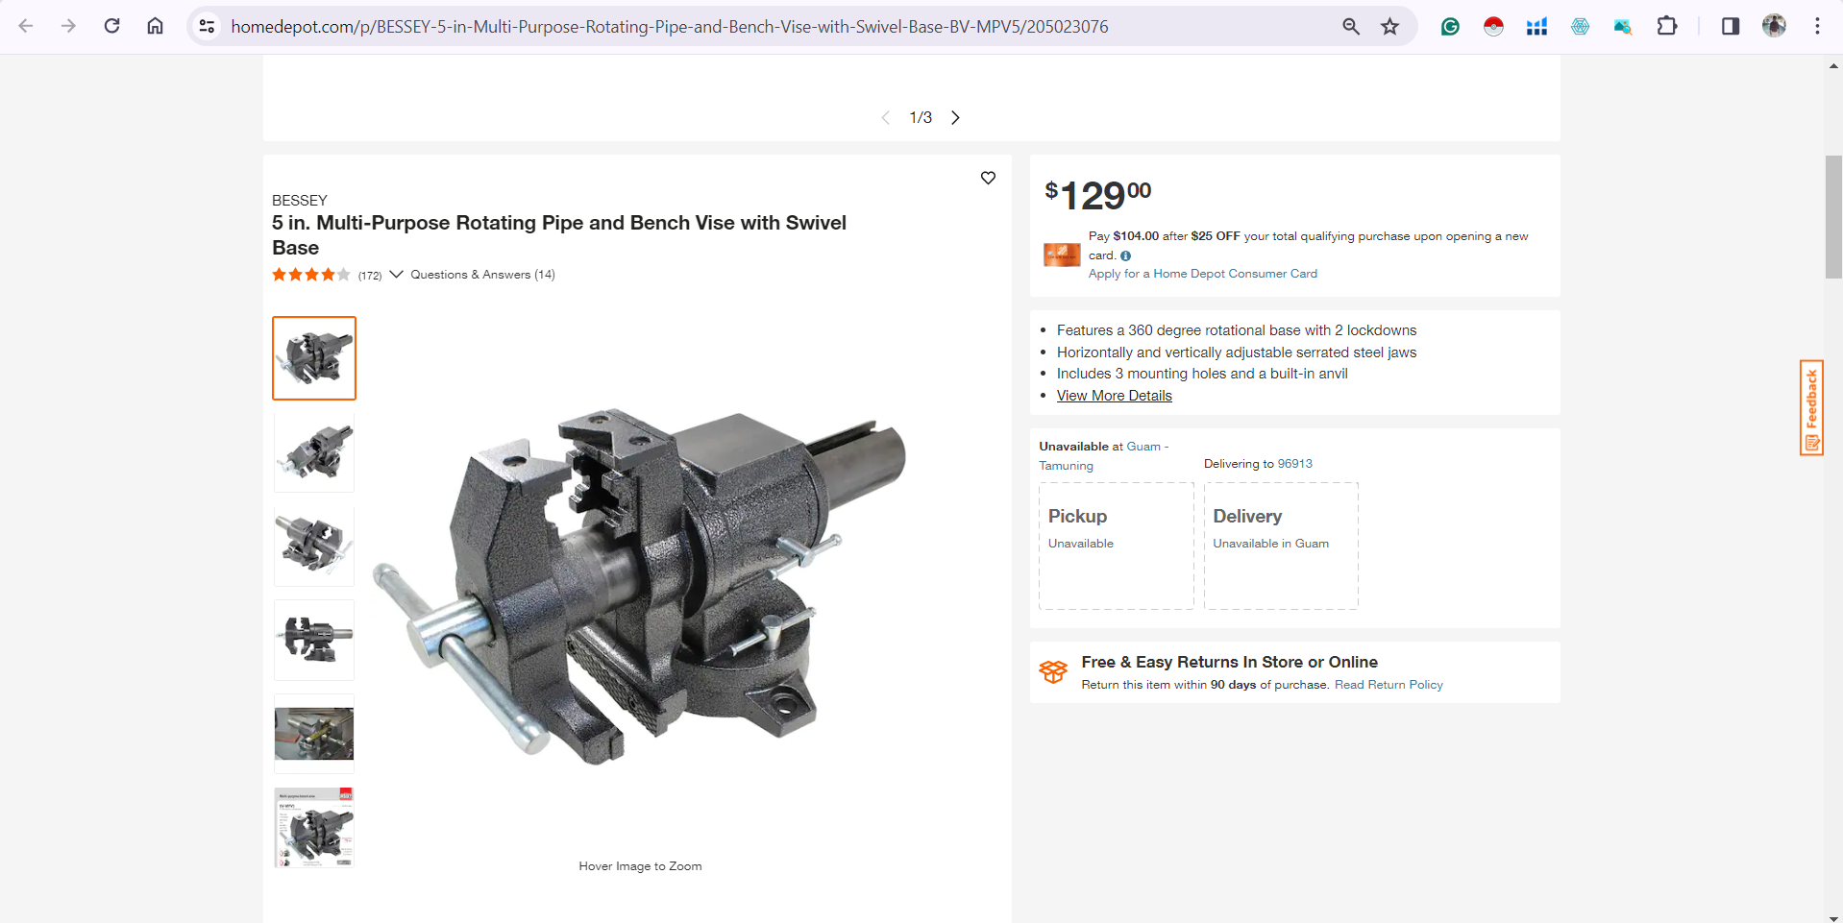Bookmark this page with the star
Screen dimensions: 1843x923
click(1389, 26)
